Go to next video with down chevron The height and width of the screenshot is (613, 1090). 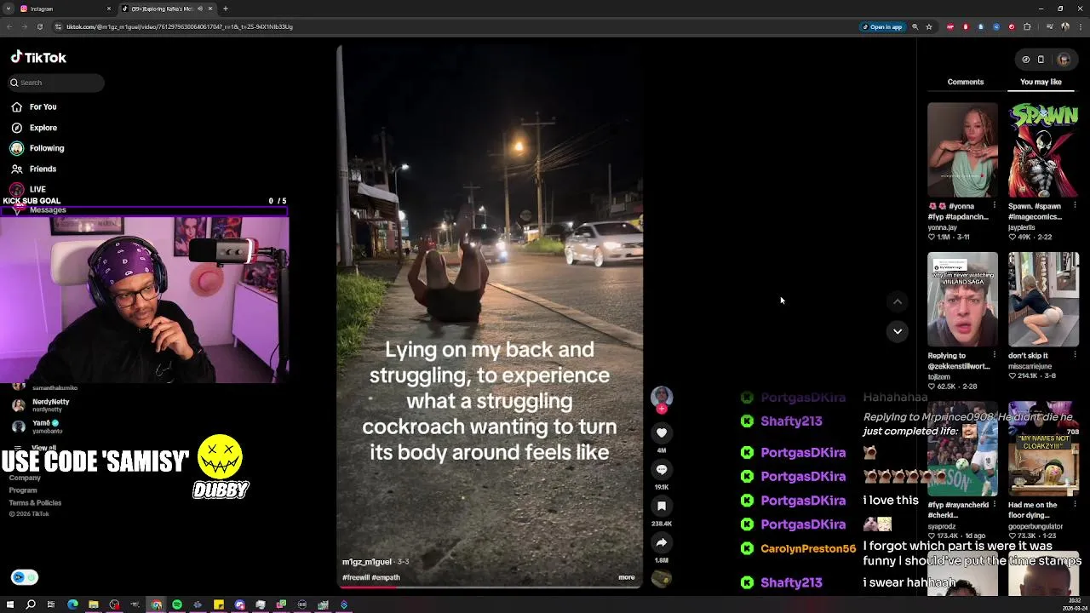pos(898,331)
